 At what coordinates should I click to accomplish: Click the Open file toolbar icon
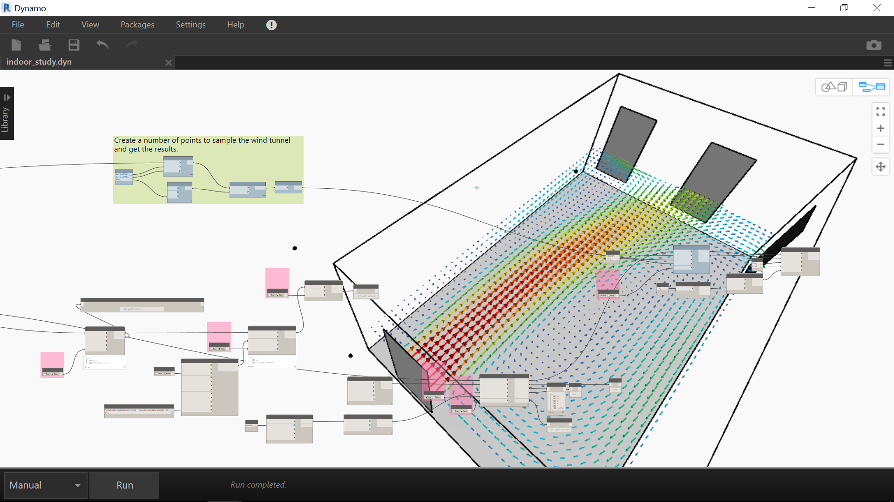(x=45, y=45)
